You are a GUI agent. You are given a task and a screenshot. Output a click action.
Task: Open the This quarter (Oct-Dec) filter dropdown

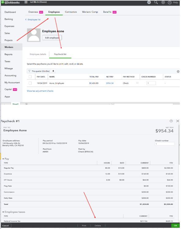41,71
